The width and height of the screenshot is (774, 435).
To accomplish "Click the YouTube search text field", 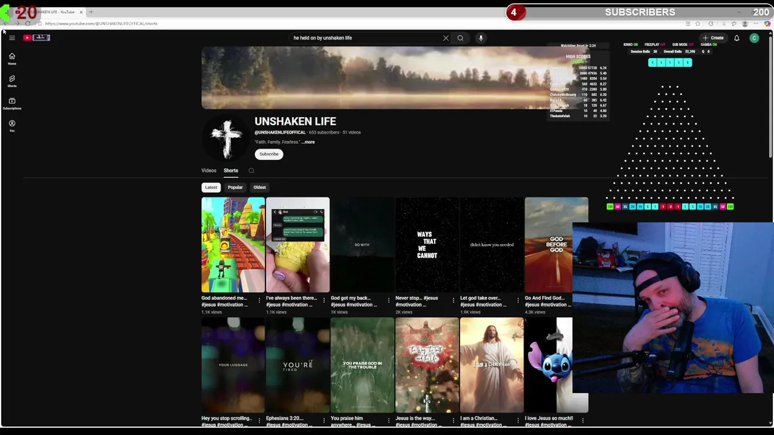I will click(366, 38).
